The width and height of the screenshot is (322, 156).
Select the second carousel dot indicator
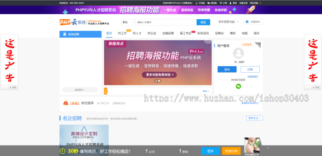pyautogui.click(x=159, y=81)
